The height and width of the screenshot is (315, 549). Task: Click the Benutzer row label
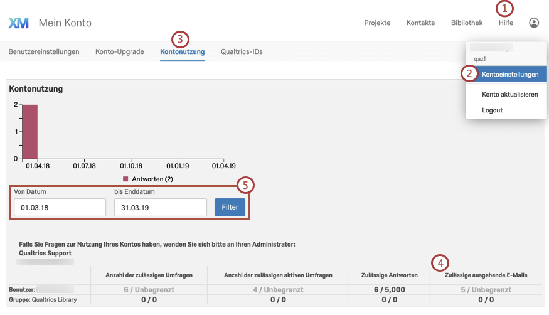pos(22,289)
